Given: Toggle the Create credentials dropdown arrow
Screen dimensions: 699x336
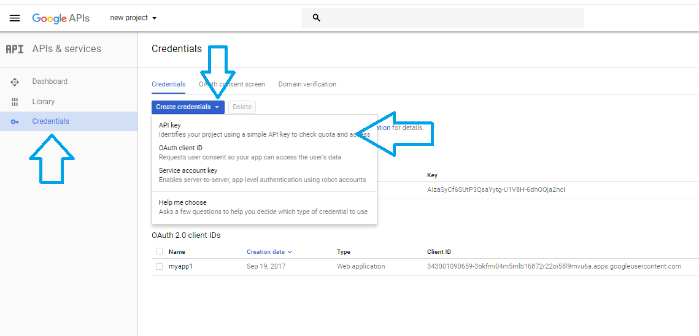Looking at the screenshot, I should [217, 107].
